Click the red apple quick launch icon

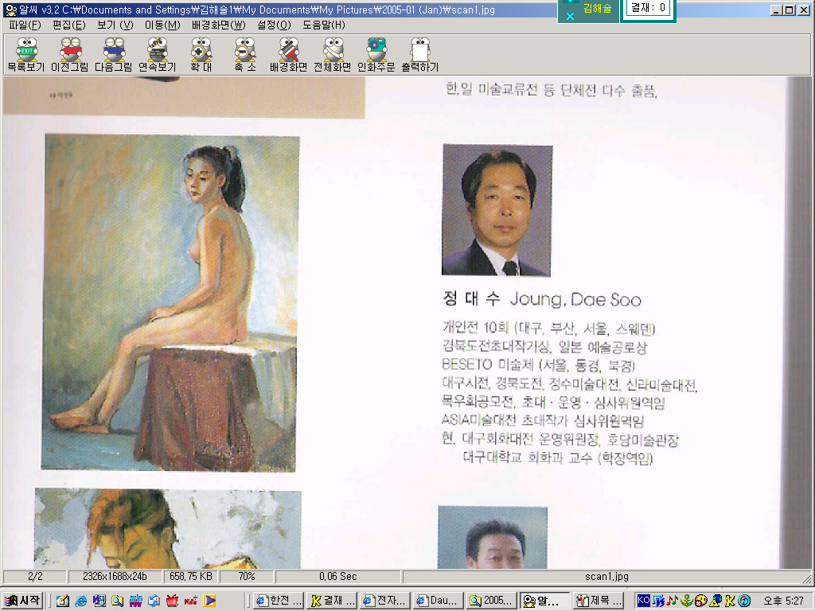172,601
